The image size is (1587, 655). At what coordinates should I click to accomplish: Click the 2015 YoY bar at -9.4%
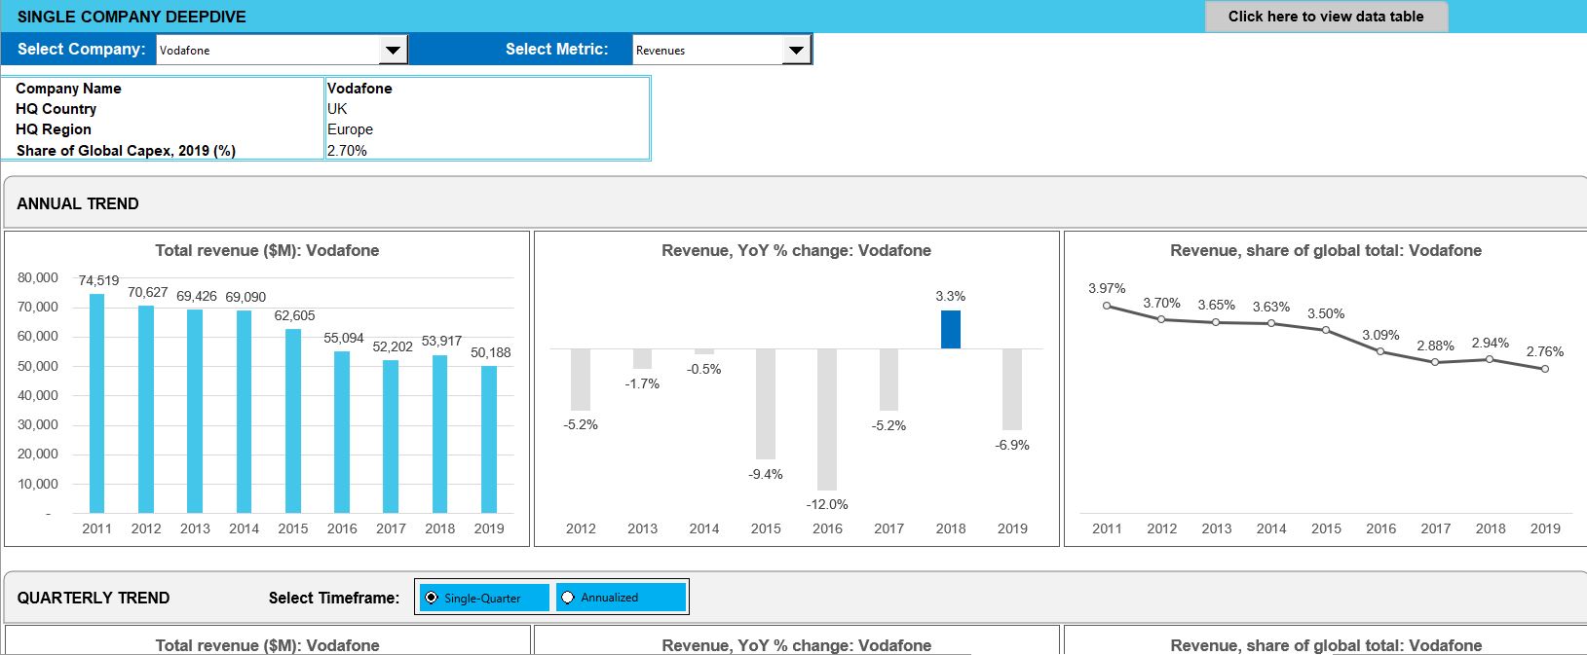click(x=766, y=404)
